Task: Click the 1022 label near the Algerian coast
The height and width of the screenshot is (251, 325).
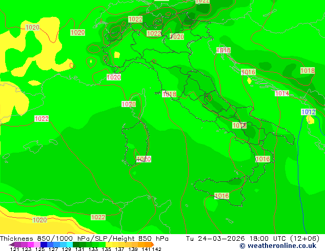Action: (98, 217)
